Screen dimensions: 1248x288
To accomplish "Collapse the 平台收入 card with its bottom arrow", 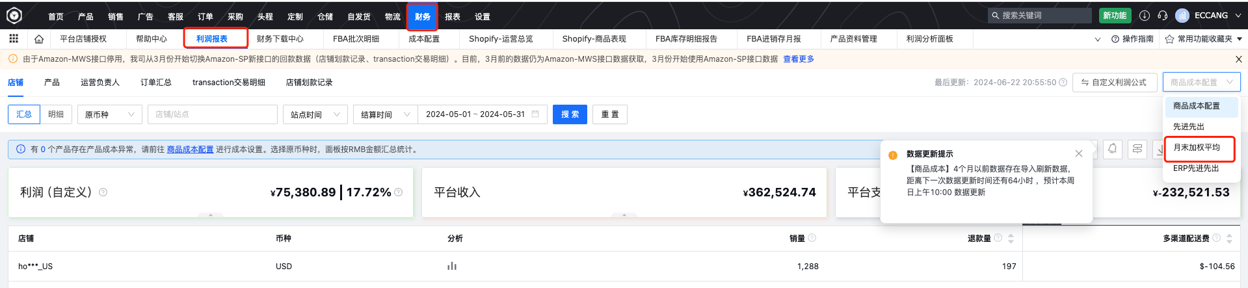I will click(624, 215).
